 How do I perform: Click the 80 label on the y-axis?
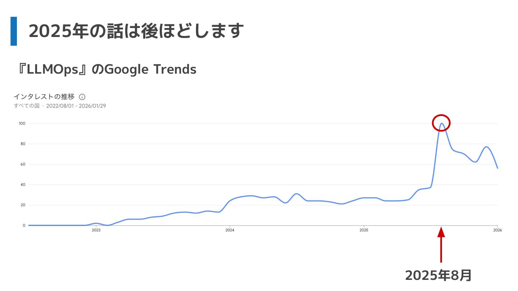(x=23, y=144)
